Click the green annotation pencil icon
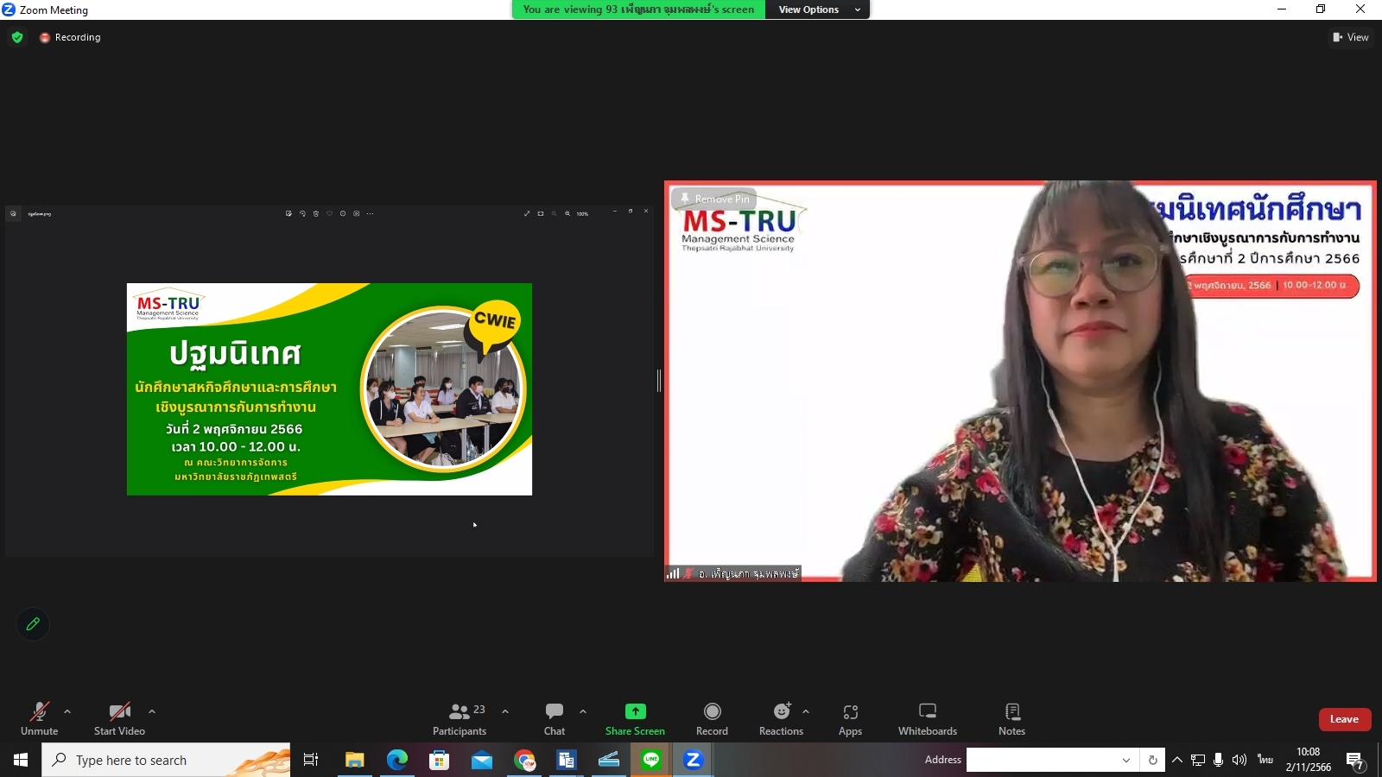Image resolution: width=1382 pixels, height=777 pixels. click(x=33, y=624)
